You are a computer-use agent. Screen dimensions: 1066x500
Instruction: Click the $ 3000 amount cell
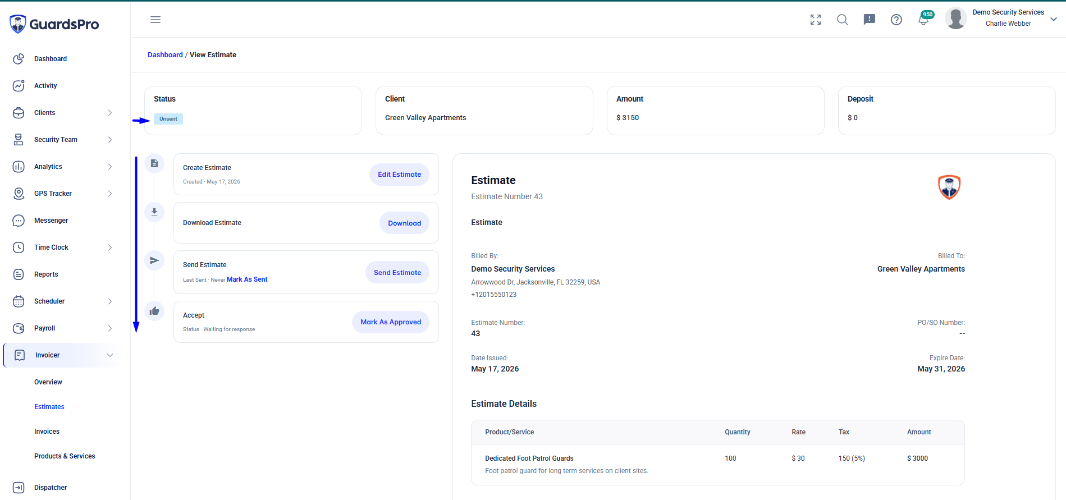point(917,458)
